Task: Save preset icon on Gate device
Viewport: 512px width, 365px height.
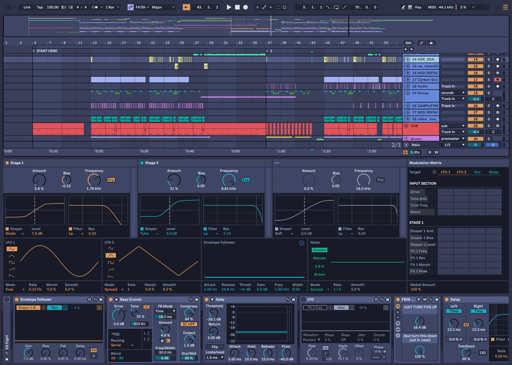Action: point(294,300)
